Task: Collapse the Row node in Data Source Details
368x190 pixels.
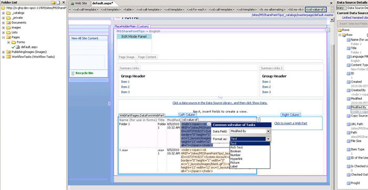Action: tap(340, 35)
